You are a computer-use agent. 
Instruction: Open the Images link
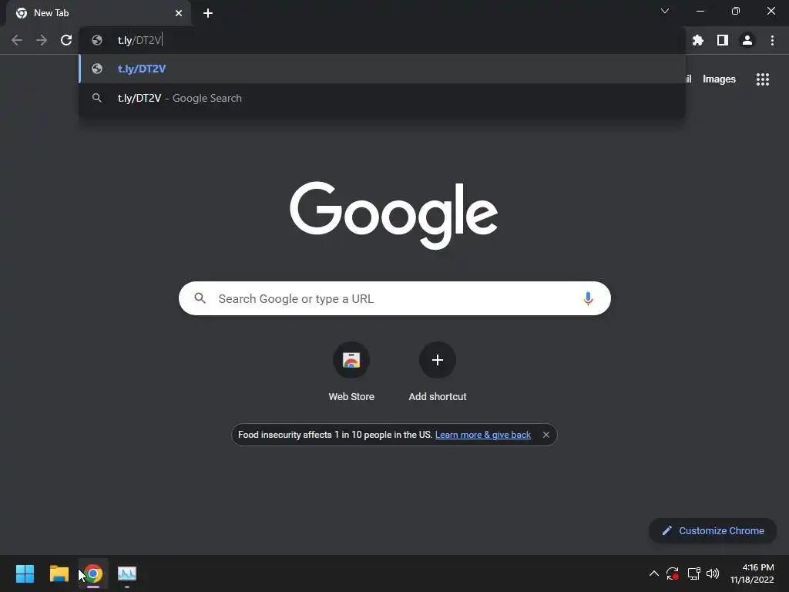pyautogui.click(x=719, y=79)
